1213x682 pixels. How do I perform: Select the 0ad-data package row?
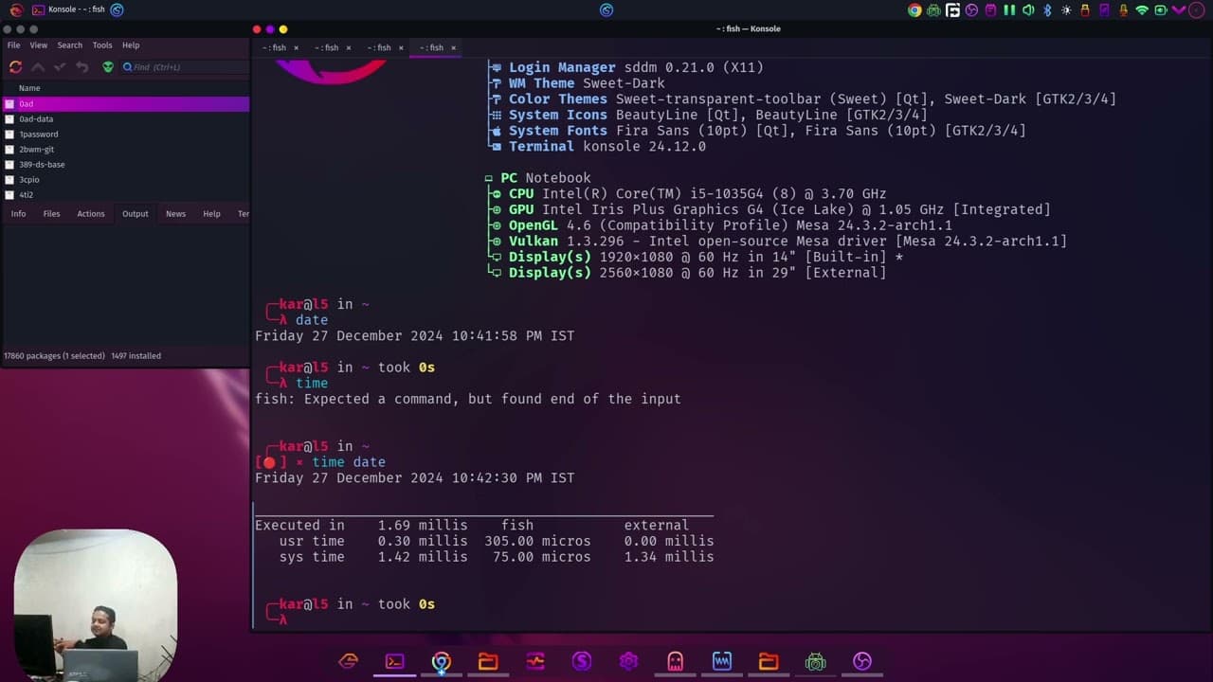(124, 119)
